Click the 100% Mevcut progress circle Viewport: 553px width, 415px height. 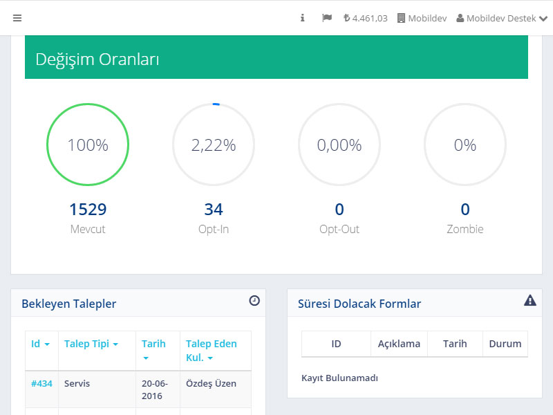coord(88,145)
